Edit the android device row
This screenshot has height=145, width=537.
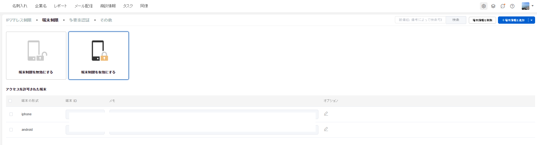pos(326,129)
